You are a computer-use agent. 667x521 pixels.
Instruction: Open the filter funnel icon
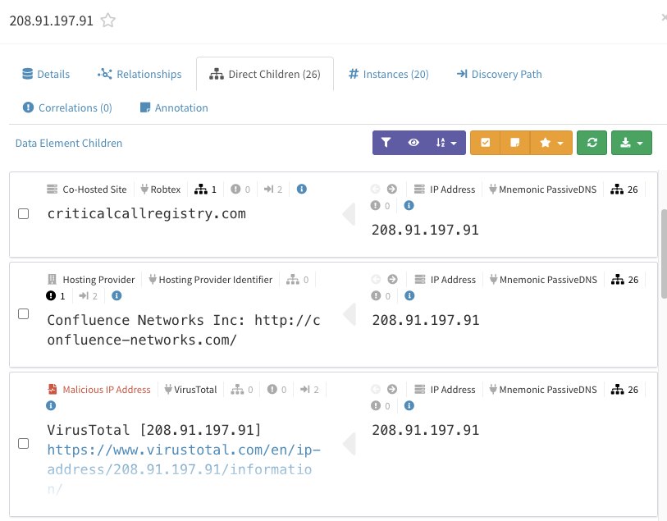tap(386, 143)
